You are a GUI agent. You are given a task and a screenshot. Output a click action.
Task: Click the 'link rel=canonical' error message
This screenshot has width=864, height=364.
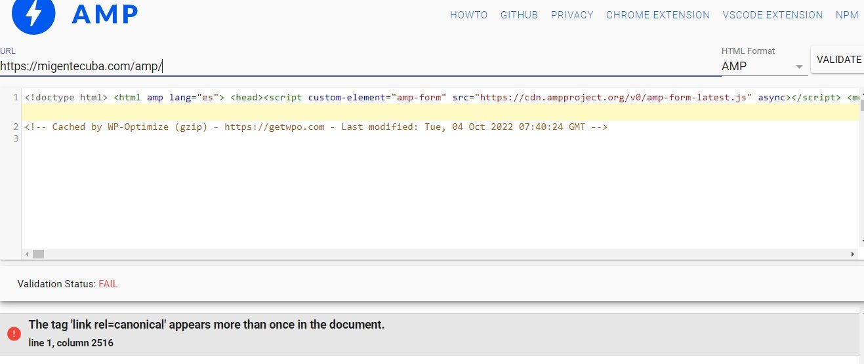coord(207,325)
